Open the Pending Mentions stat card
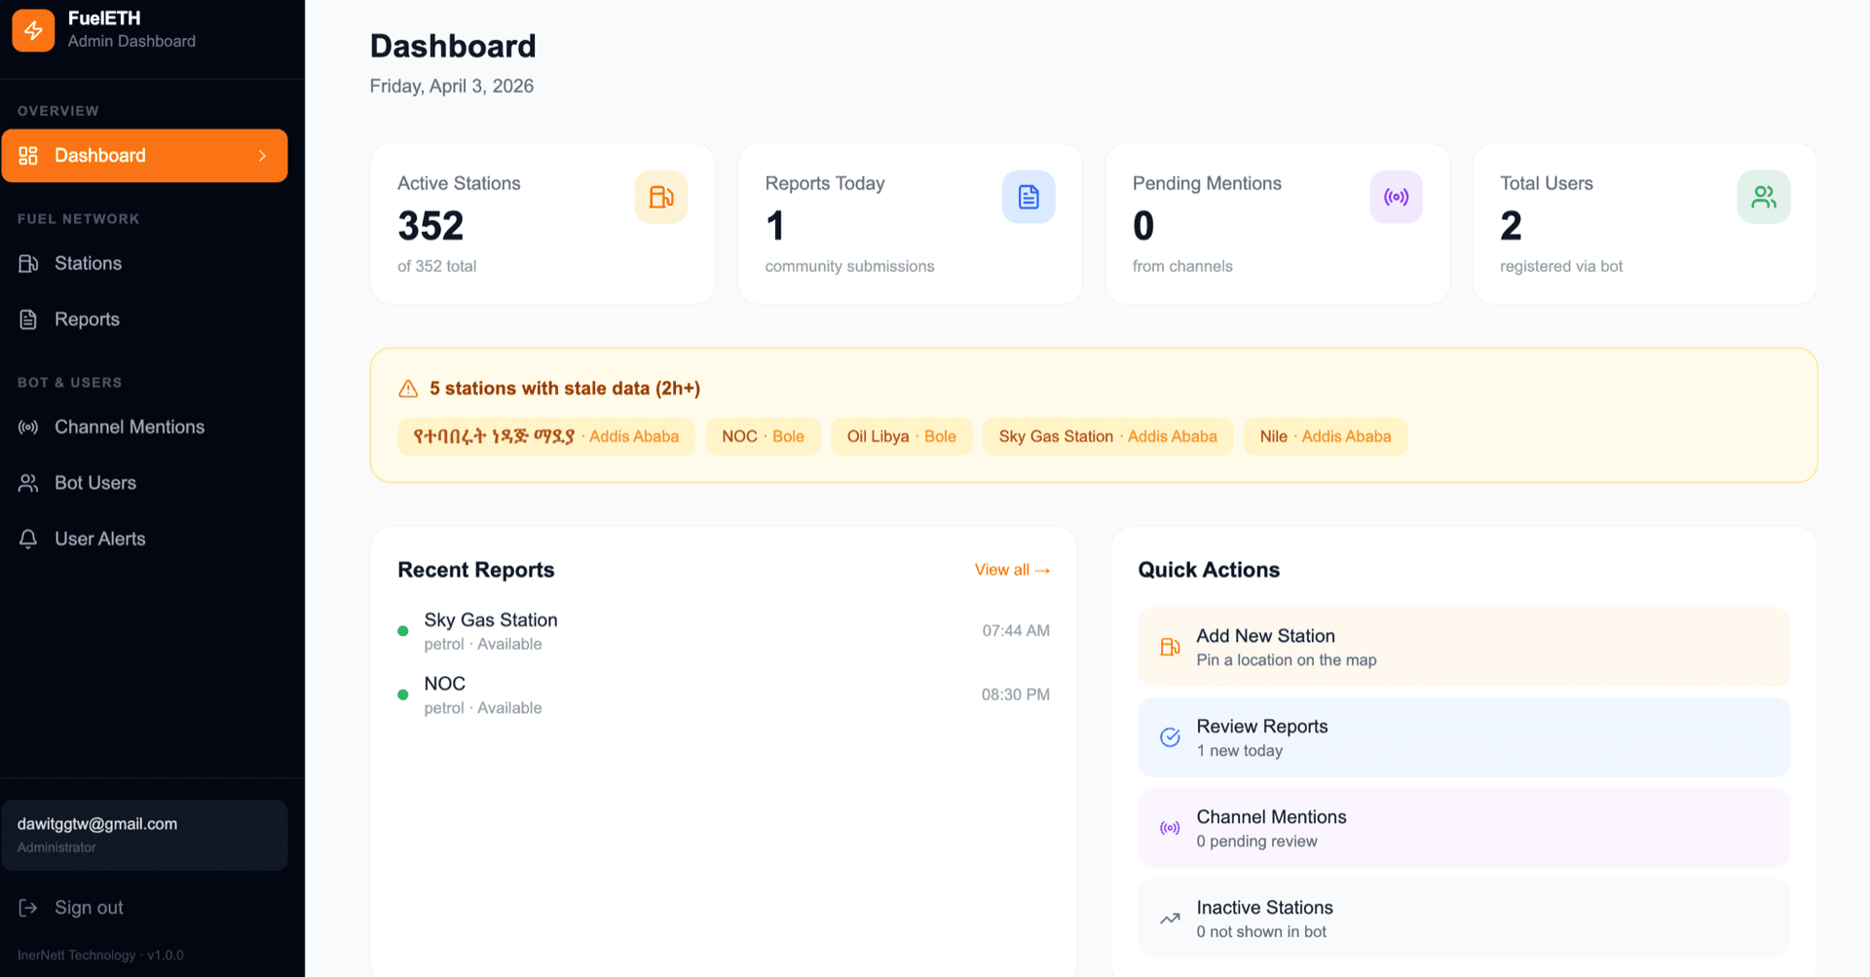Image resolution: width=1870 pixels, height=977 pixels. click(1277, 224)
